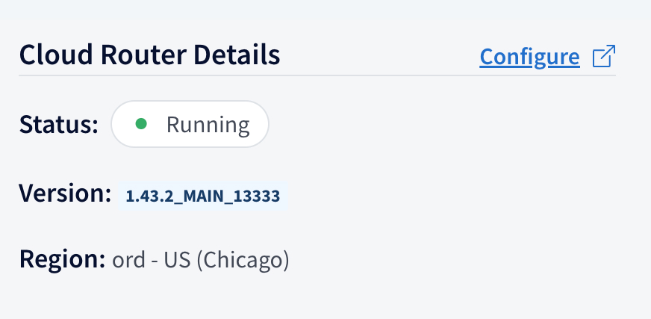Viewport: 651px width, 319px height.
Task: Click the ord region code text
Action: pos(128,261)
